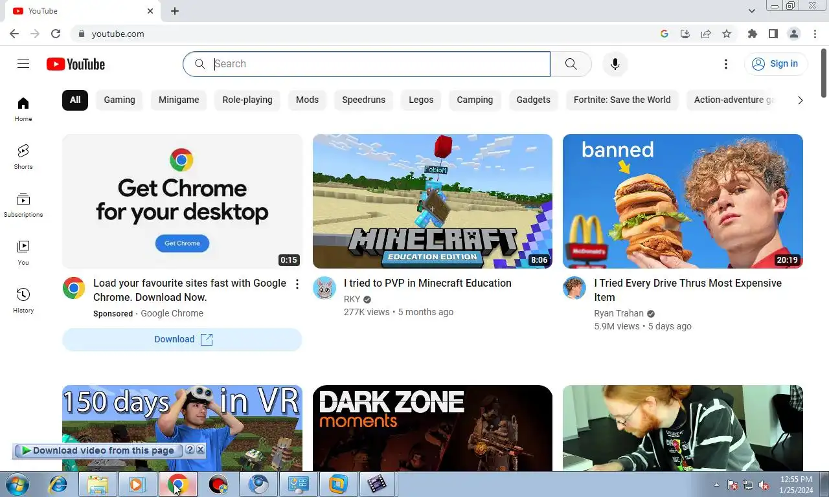Viewport: 829px width, 497px height.
Task: Select the Fortnite: Save the World chip
Action: pos(622,100)
